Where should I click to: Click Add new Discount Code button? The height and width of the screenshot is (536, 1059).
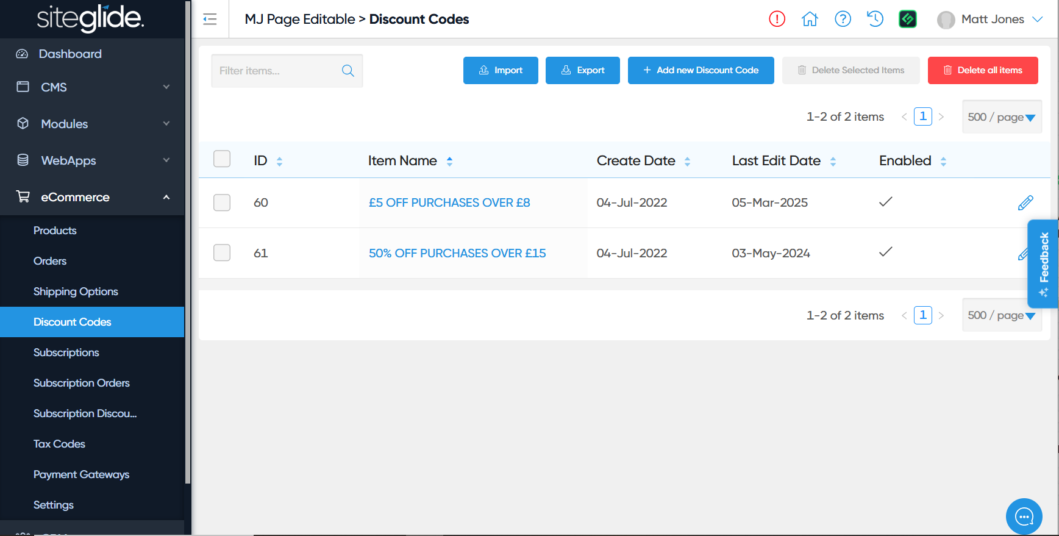[x=701, y=70]
